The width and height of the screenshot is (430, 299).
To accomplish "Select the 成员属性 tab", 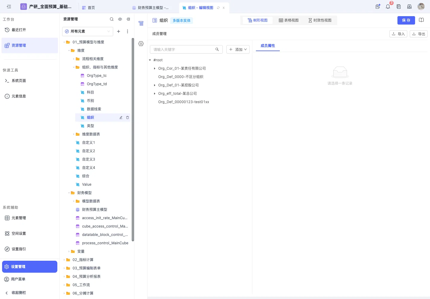I will (268, 46).
